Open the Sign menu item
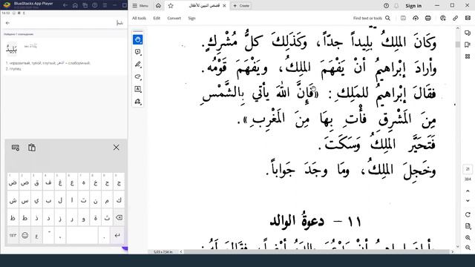The width and height of the screenshot is (475, 267). pos(191,18)
